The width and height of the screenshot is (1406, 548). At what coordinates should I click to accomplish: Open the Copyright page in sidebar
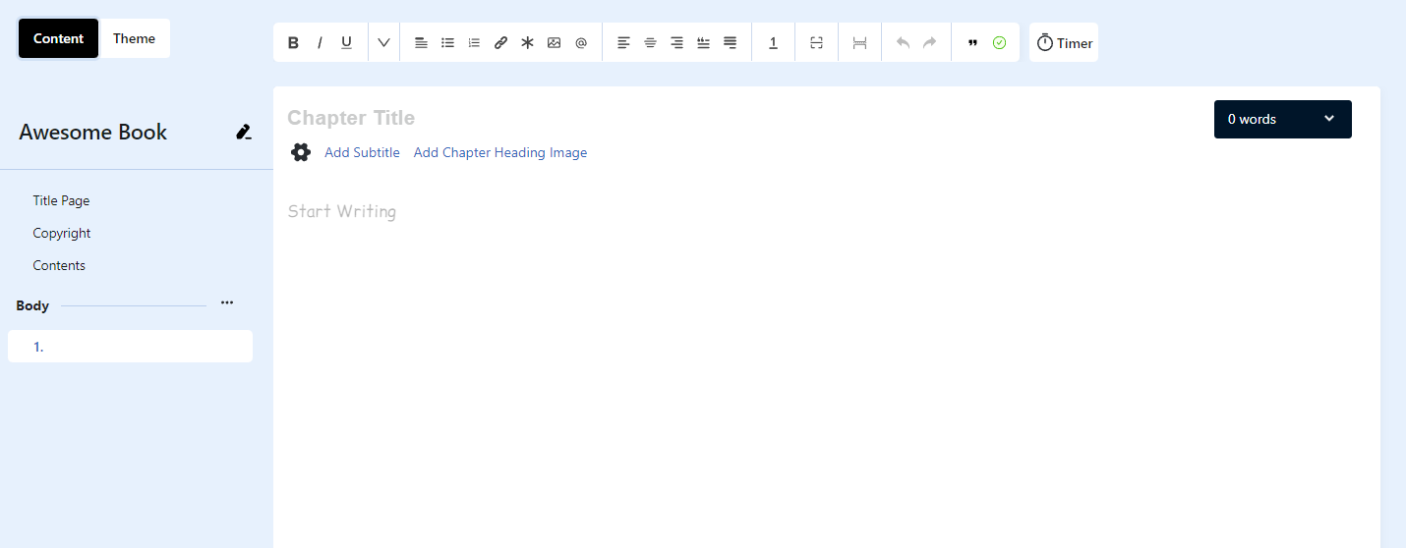coord(62,233)
